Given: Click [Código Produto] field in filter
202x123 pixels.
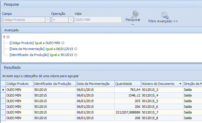Looking at the screenshot, I should 21,43.
